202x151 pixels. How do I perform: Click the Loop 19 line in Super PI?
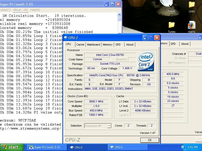(31, 108)
